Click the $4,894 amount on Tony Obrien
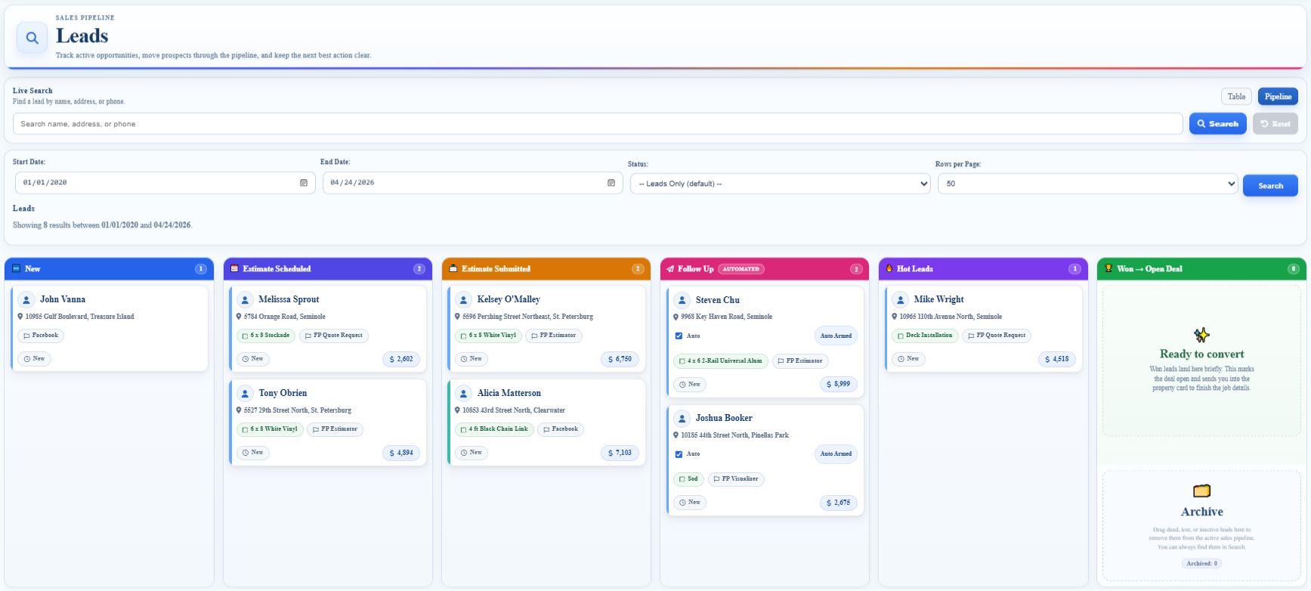The height and width of the screenshot is (591, 1311). 401,453
